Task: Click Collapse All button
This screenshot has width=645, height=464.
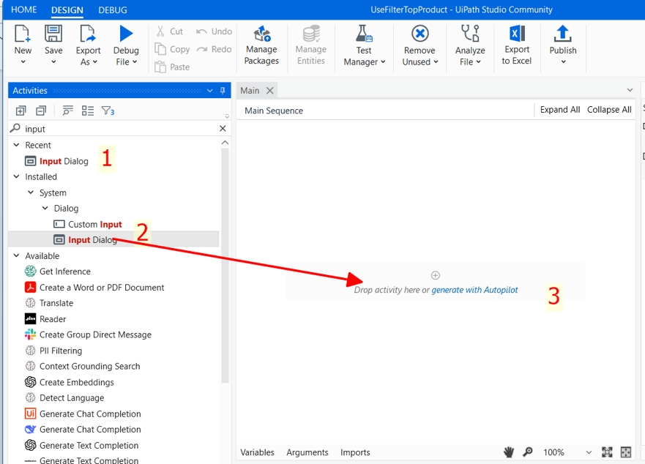Action: (609, 110)
